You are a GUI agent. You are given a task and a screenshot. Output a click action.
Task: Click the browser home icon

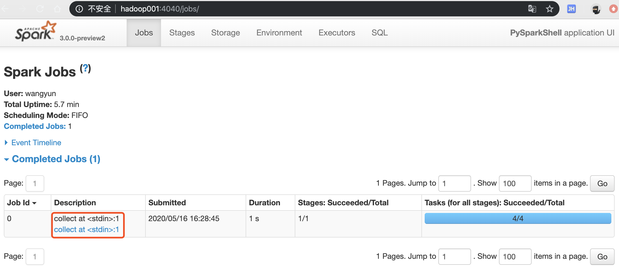[57, 8]
